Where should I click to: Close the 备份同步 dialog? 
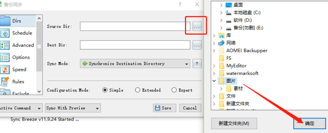tap(197, 4)
